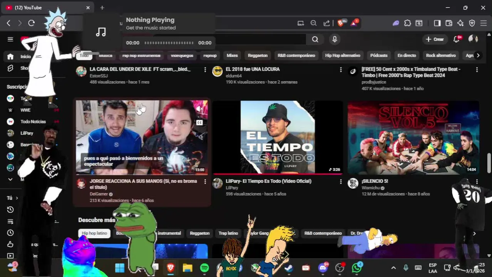Open Spotify from the taskbar
This screenshot has height=277, width=492.
(x=204, y=268)
